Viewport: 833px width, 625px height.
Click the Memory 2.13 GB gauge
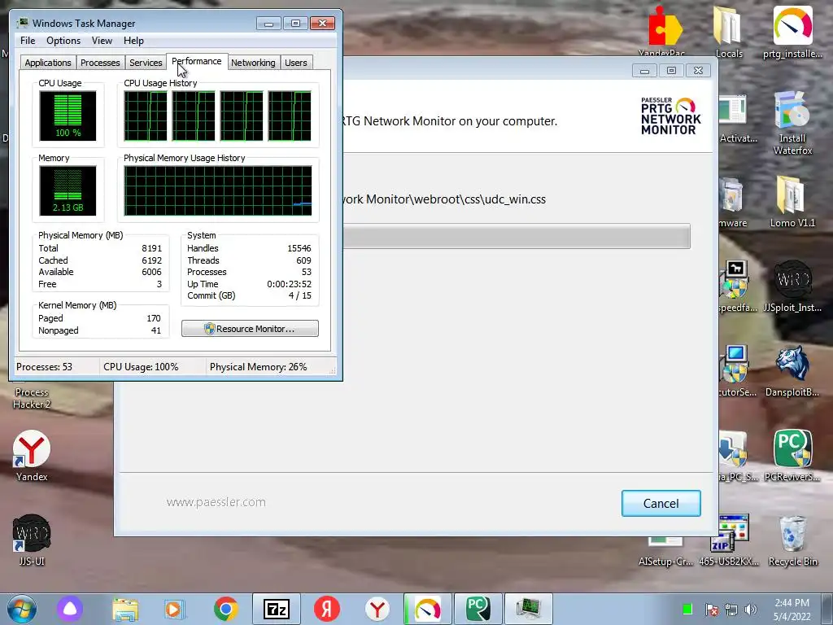[68, 190]
